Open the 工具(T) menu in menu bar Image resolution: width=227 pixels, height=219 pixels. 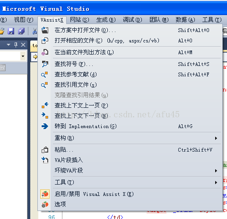coord(212,20)
